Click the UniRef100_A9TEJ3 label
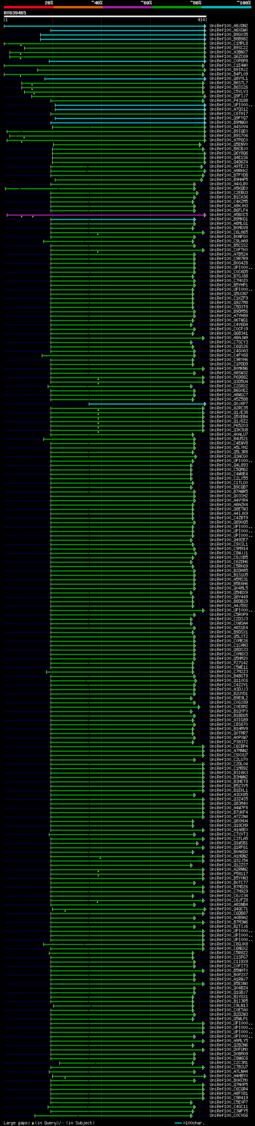The height and width of the screenshot is (1126, 255). point(229,167)
